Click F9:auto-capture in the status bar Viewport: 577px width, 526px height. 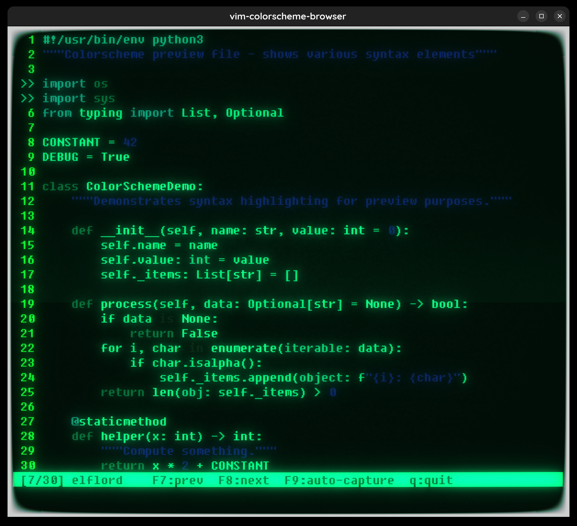point(339,480)
